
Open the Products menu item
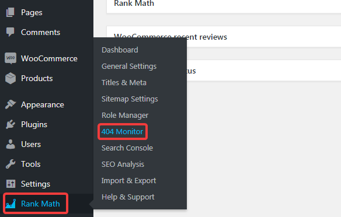pyautogui.click(x=37, y=78)
